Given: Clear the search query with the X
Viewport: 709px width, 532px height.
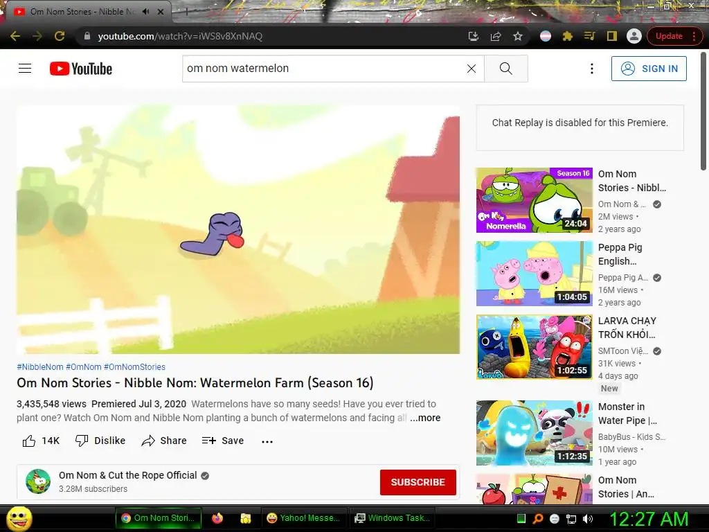Looking at the screenshot, I should click(x=471, y=69).
